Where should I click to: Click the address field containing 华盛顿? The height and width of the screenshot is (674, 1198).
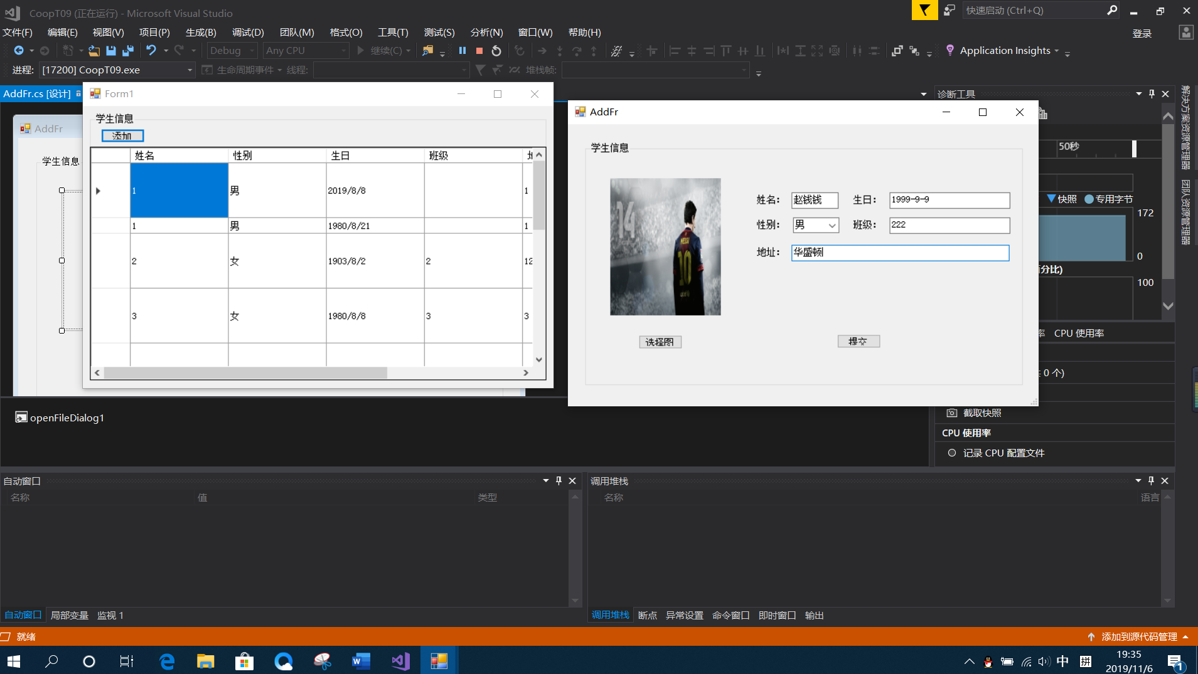click(x=900, y=253)
